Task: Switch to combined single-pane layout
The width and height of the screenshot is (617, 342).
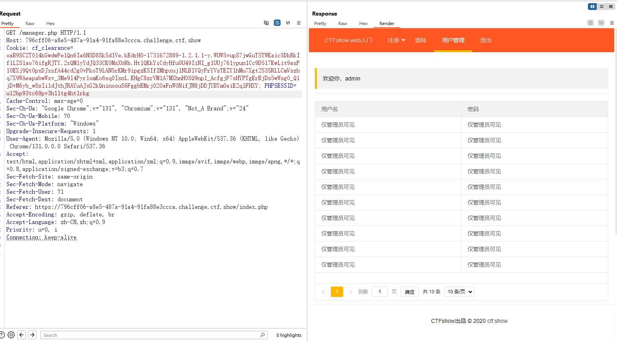Action: 611,6
